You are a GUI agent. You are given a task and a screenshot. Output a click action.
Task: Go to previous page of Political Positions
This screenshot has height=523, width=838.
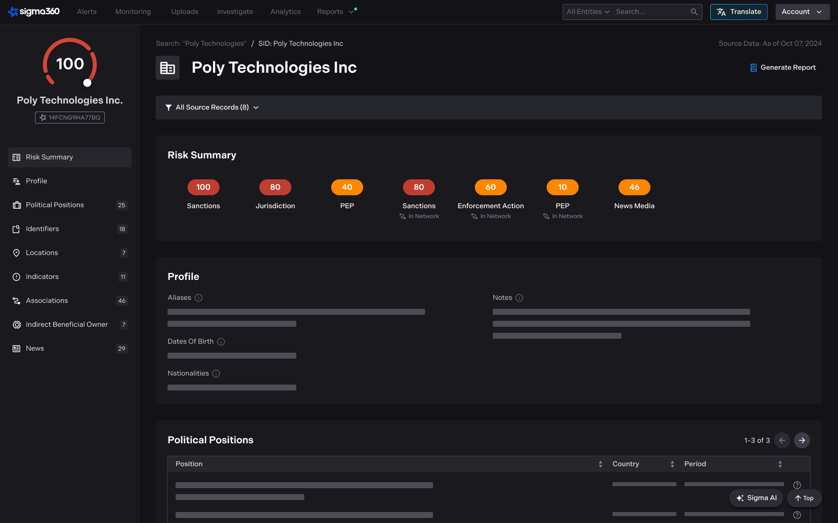click(x=782, y=440)
